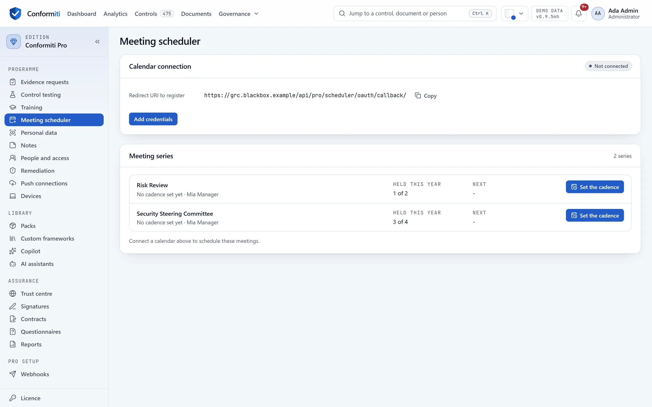Click the Training graduation cap icon
The image size is (652, 407).
(x=12, y=107)
